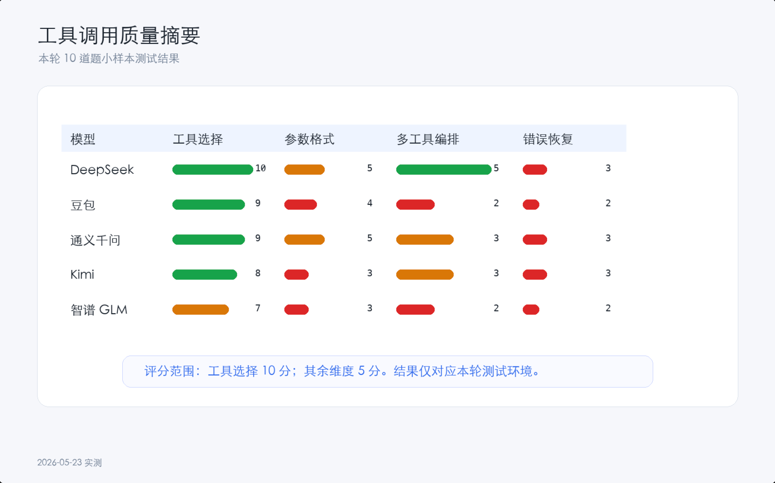Screen dimensions: 775x483
Task: Click 通义千问's green 工具选择 bar
Action: (209, 240)
